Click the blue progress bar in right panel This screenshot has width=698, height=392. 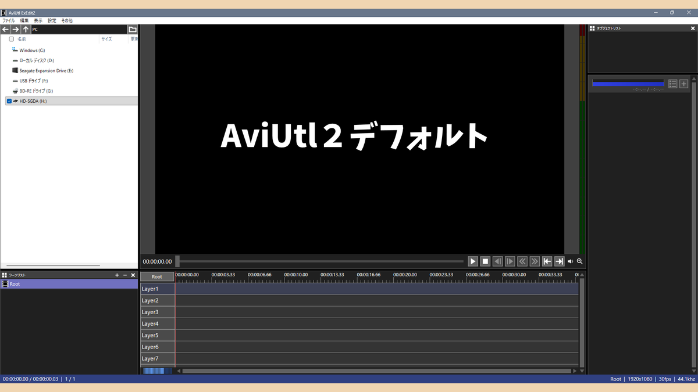point(628,84)
